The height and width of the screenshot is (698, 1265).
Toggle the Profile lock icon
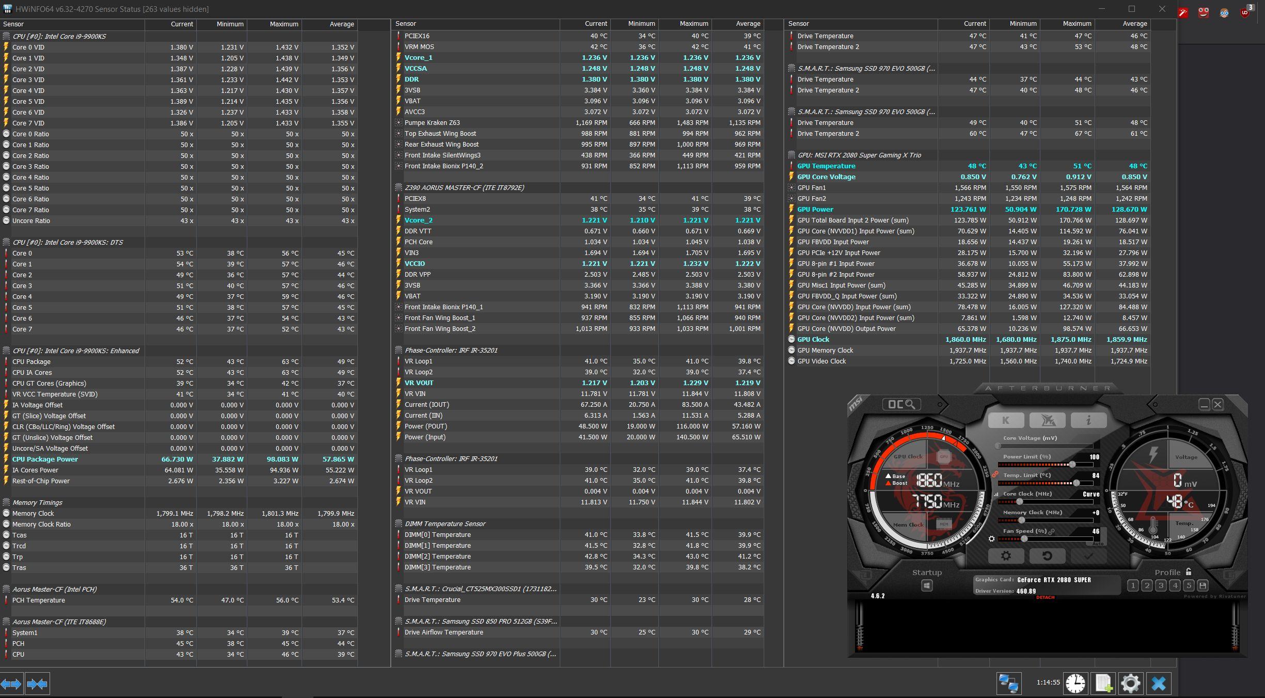click(1189, 572)
